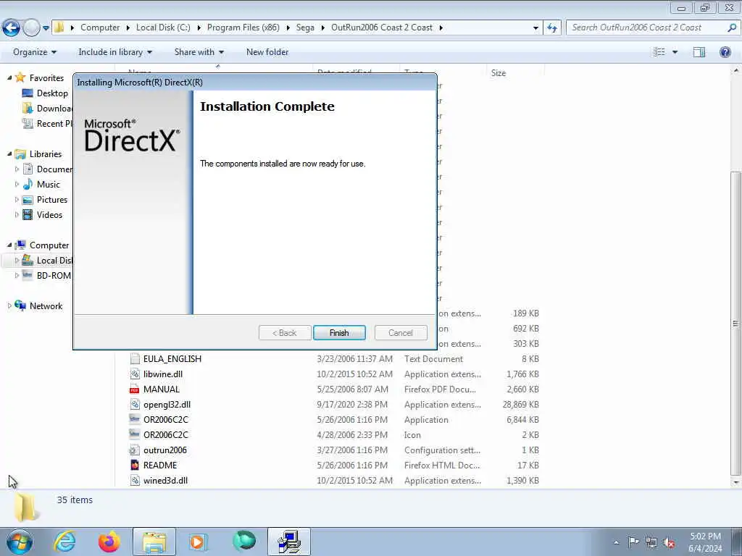742x556 pixels.
Task: Select Local Disk (C:) in breadcrumb
Action: point(163,28)
